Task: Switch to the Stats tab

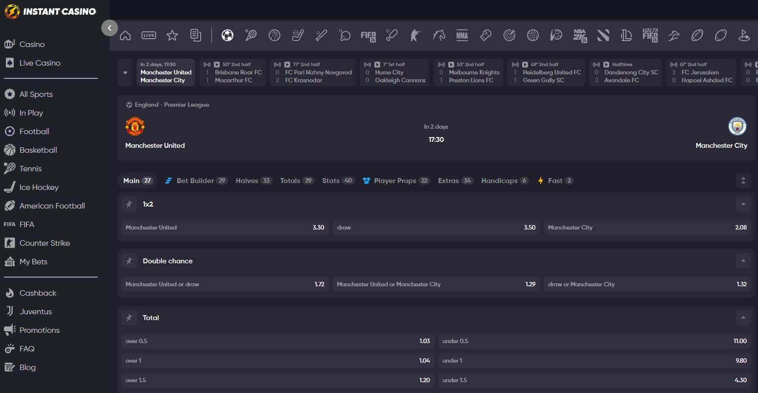Action: click(338, 181)
